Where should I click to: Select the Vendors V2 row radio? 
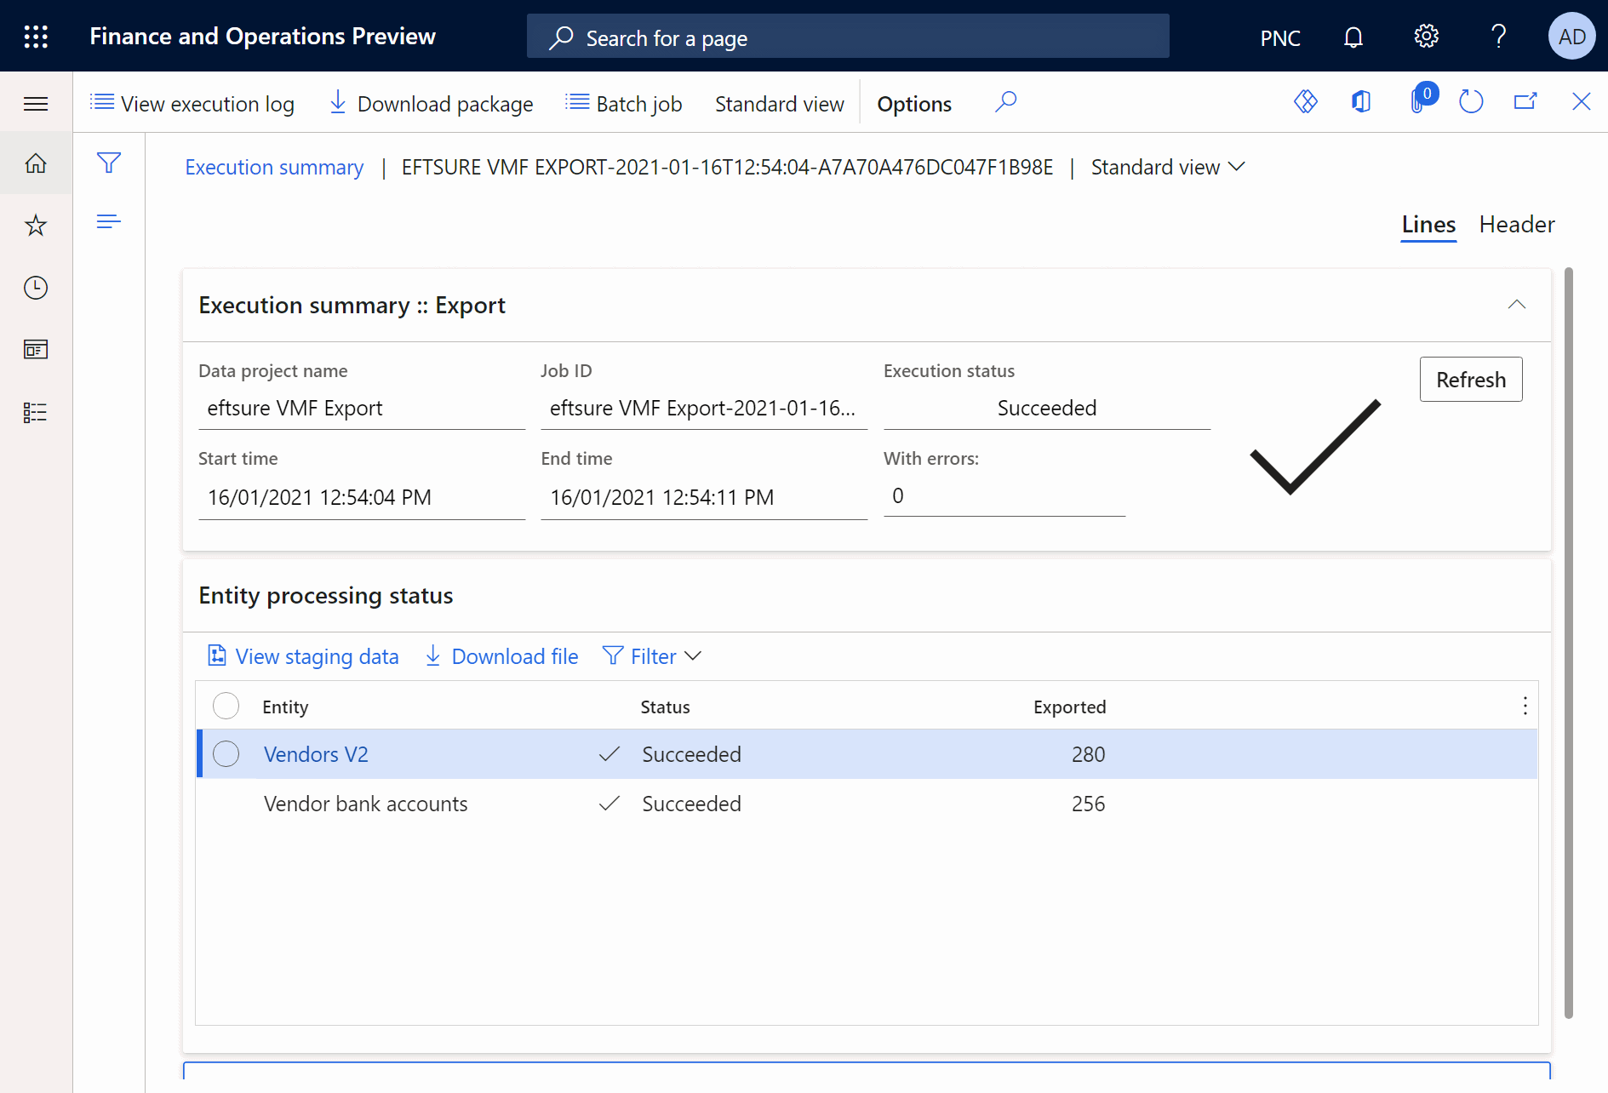point(226,753)
